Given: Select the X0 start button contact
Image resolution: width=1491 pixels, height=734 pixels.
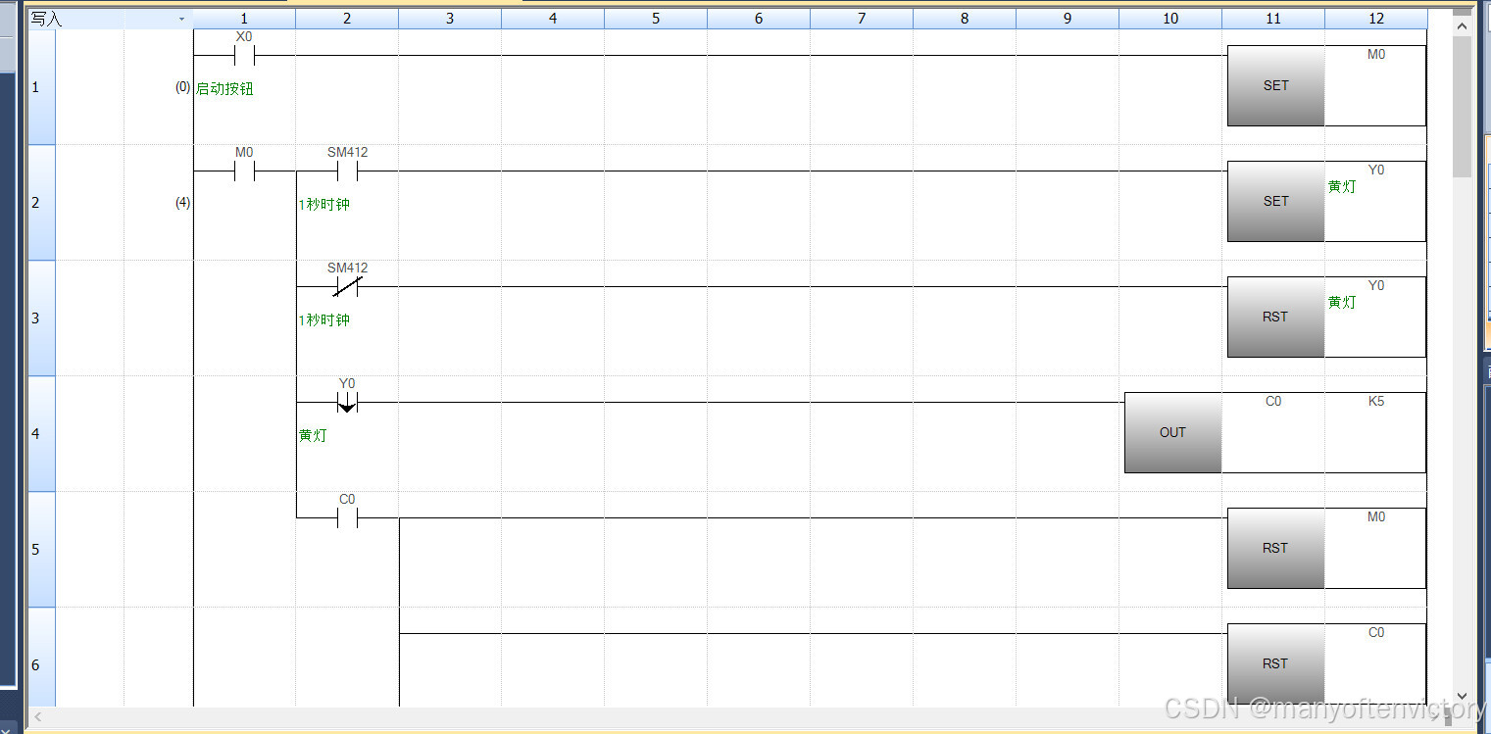Looking at the screenshot, I should pos(244,55).
